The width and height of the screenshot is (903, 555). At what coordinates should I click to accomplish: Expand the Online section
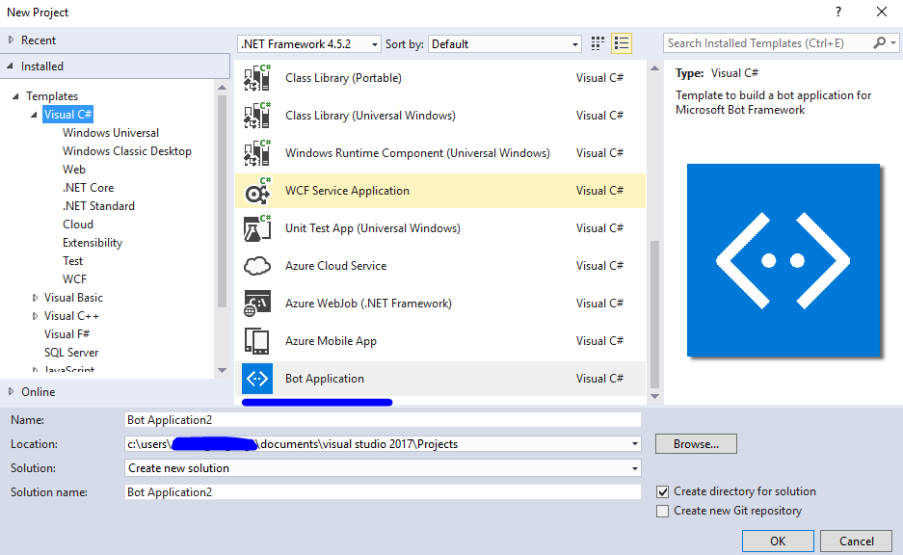coord(11,391)
